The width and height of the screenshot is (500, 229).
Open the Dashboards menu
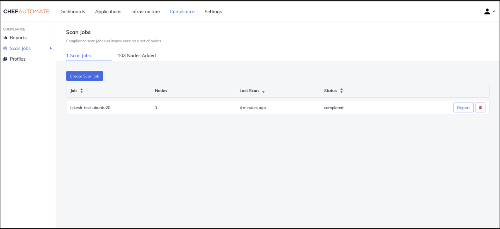(72, 12)
